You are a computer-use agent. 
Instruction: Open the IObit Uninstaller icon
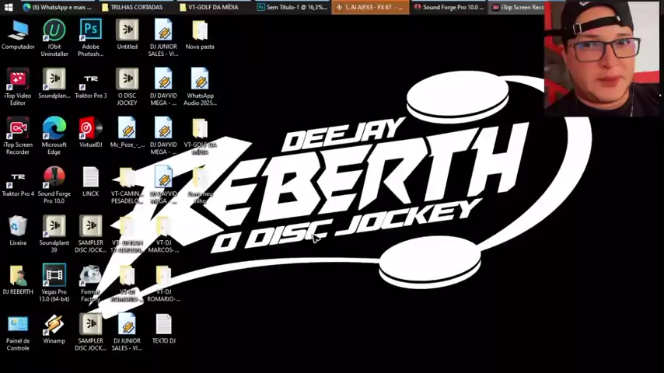pos(54,31)
